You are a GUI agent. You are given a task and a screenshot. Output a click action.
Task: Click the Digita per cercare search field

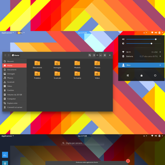coord(82,143)
